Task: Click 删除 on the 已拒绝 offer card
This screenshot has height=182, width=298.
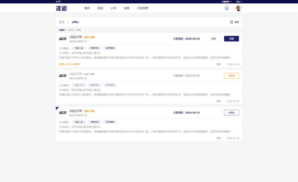Action: pyautogui.click(x=219, y=101)
